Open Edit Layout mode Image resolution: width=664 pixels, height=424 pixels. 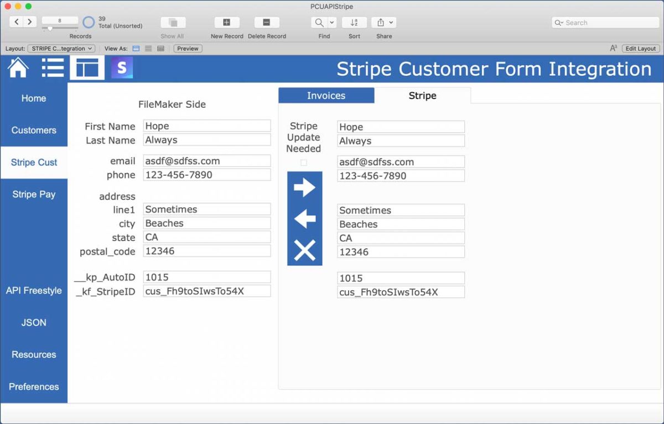[640, 49]
